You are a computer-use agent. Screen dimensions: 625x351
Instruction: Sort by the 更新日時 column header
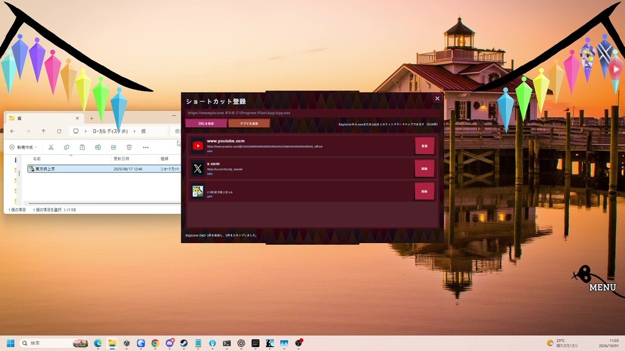point(121,159)
